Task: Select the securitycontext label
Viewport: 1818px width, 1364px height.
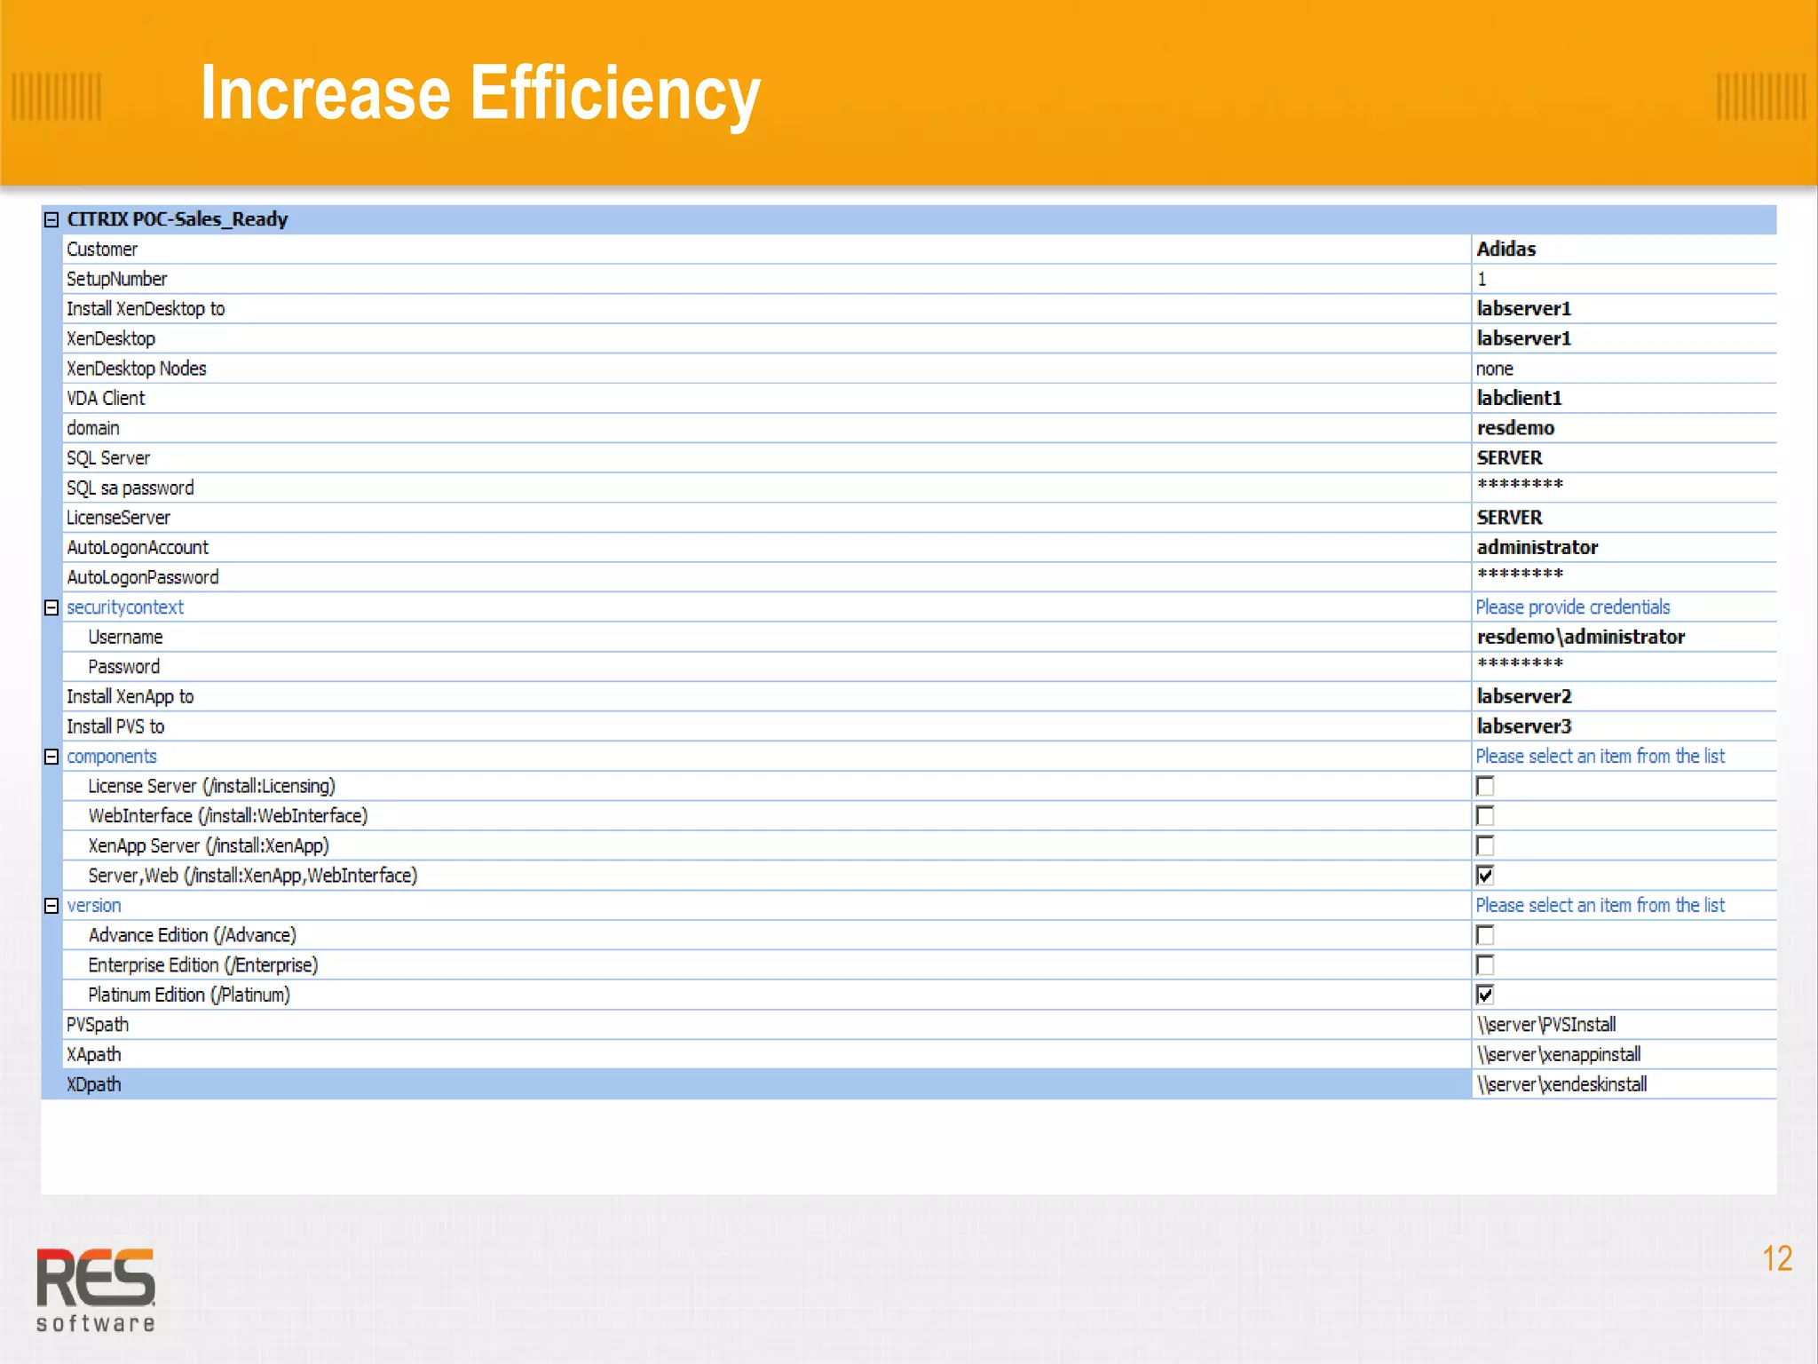Action: click(x=125, y=607)
